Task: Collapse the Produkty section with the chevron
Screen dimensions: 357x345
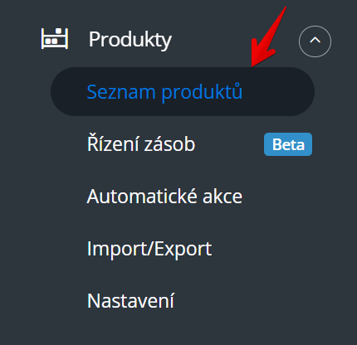Action: pyautogui.click(x=315, y=41)
